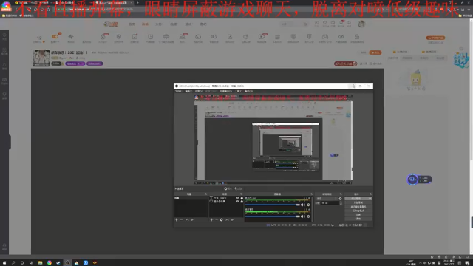Add a new source with the plus icon
Viewport: 473px width, 266px height.
click(x=211, y=220)
